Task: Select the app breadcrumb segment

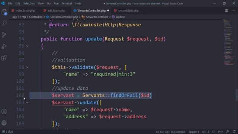Action: 15,17
